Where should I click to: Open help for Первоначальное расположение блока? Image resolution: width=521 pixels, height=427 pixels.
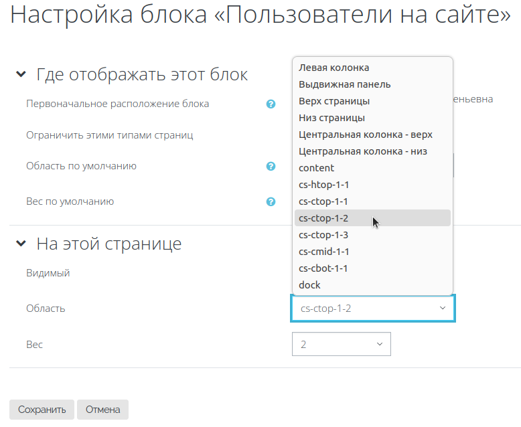click(271, 104)
